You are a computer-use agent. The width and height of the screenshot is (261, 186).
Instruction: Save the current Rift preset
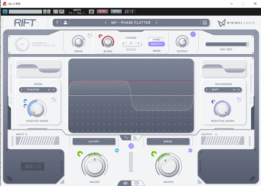coord(205,22)
